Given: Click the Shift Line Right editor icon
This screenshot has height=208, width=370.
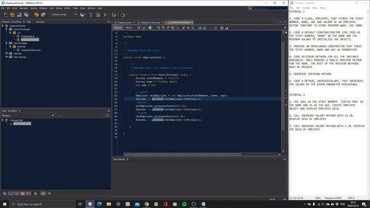Looking at the screenshot, I should 204,28.
